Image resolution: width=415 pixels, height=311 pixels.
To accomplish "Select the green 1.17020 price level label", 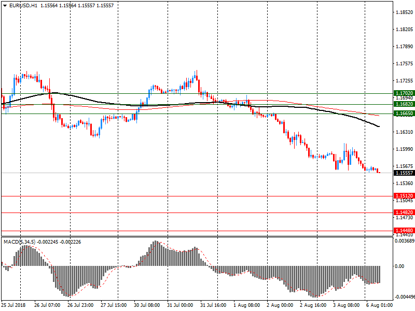I will 403,93.
